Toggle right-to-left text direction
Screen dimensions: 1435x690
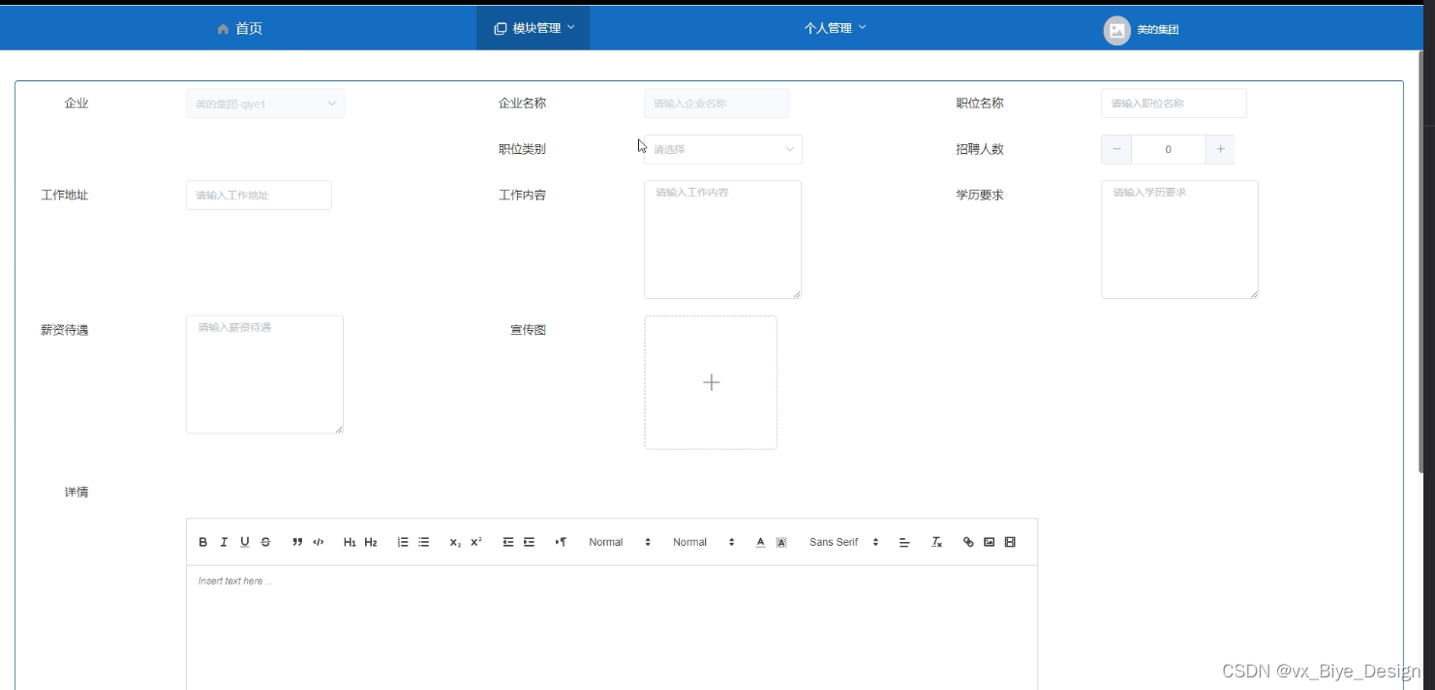tap(561, 542)
